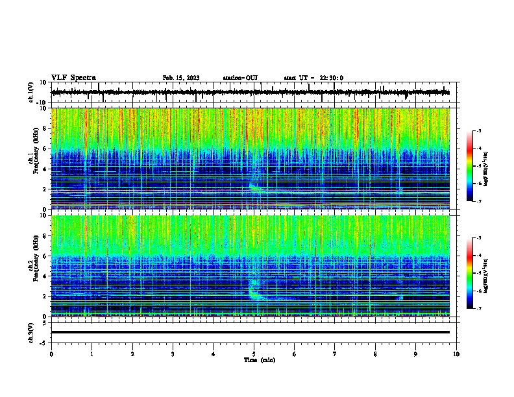Click time-axis tick label "0"

tap(51, 354)
